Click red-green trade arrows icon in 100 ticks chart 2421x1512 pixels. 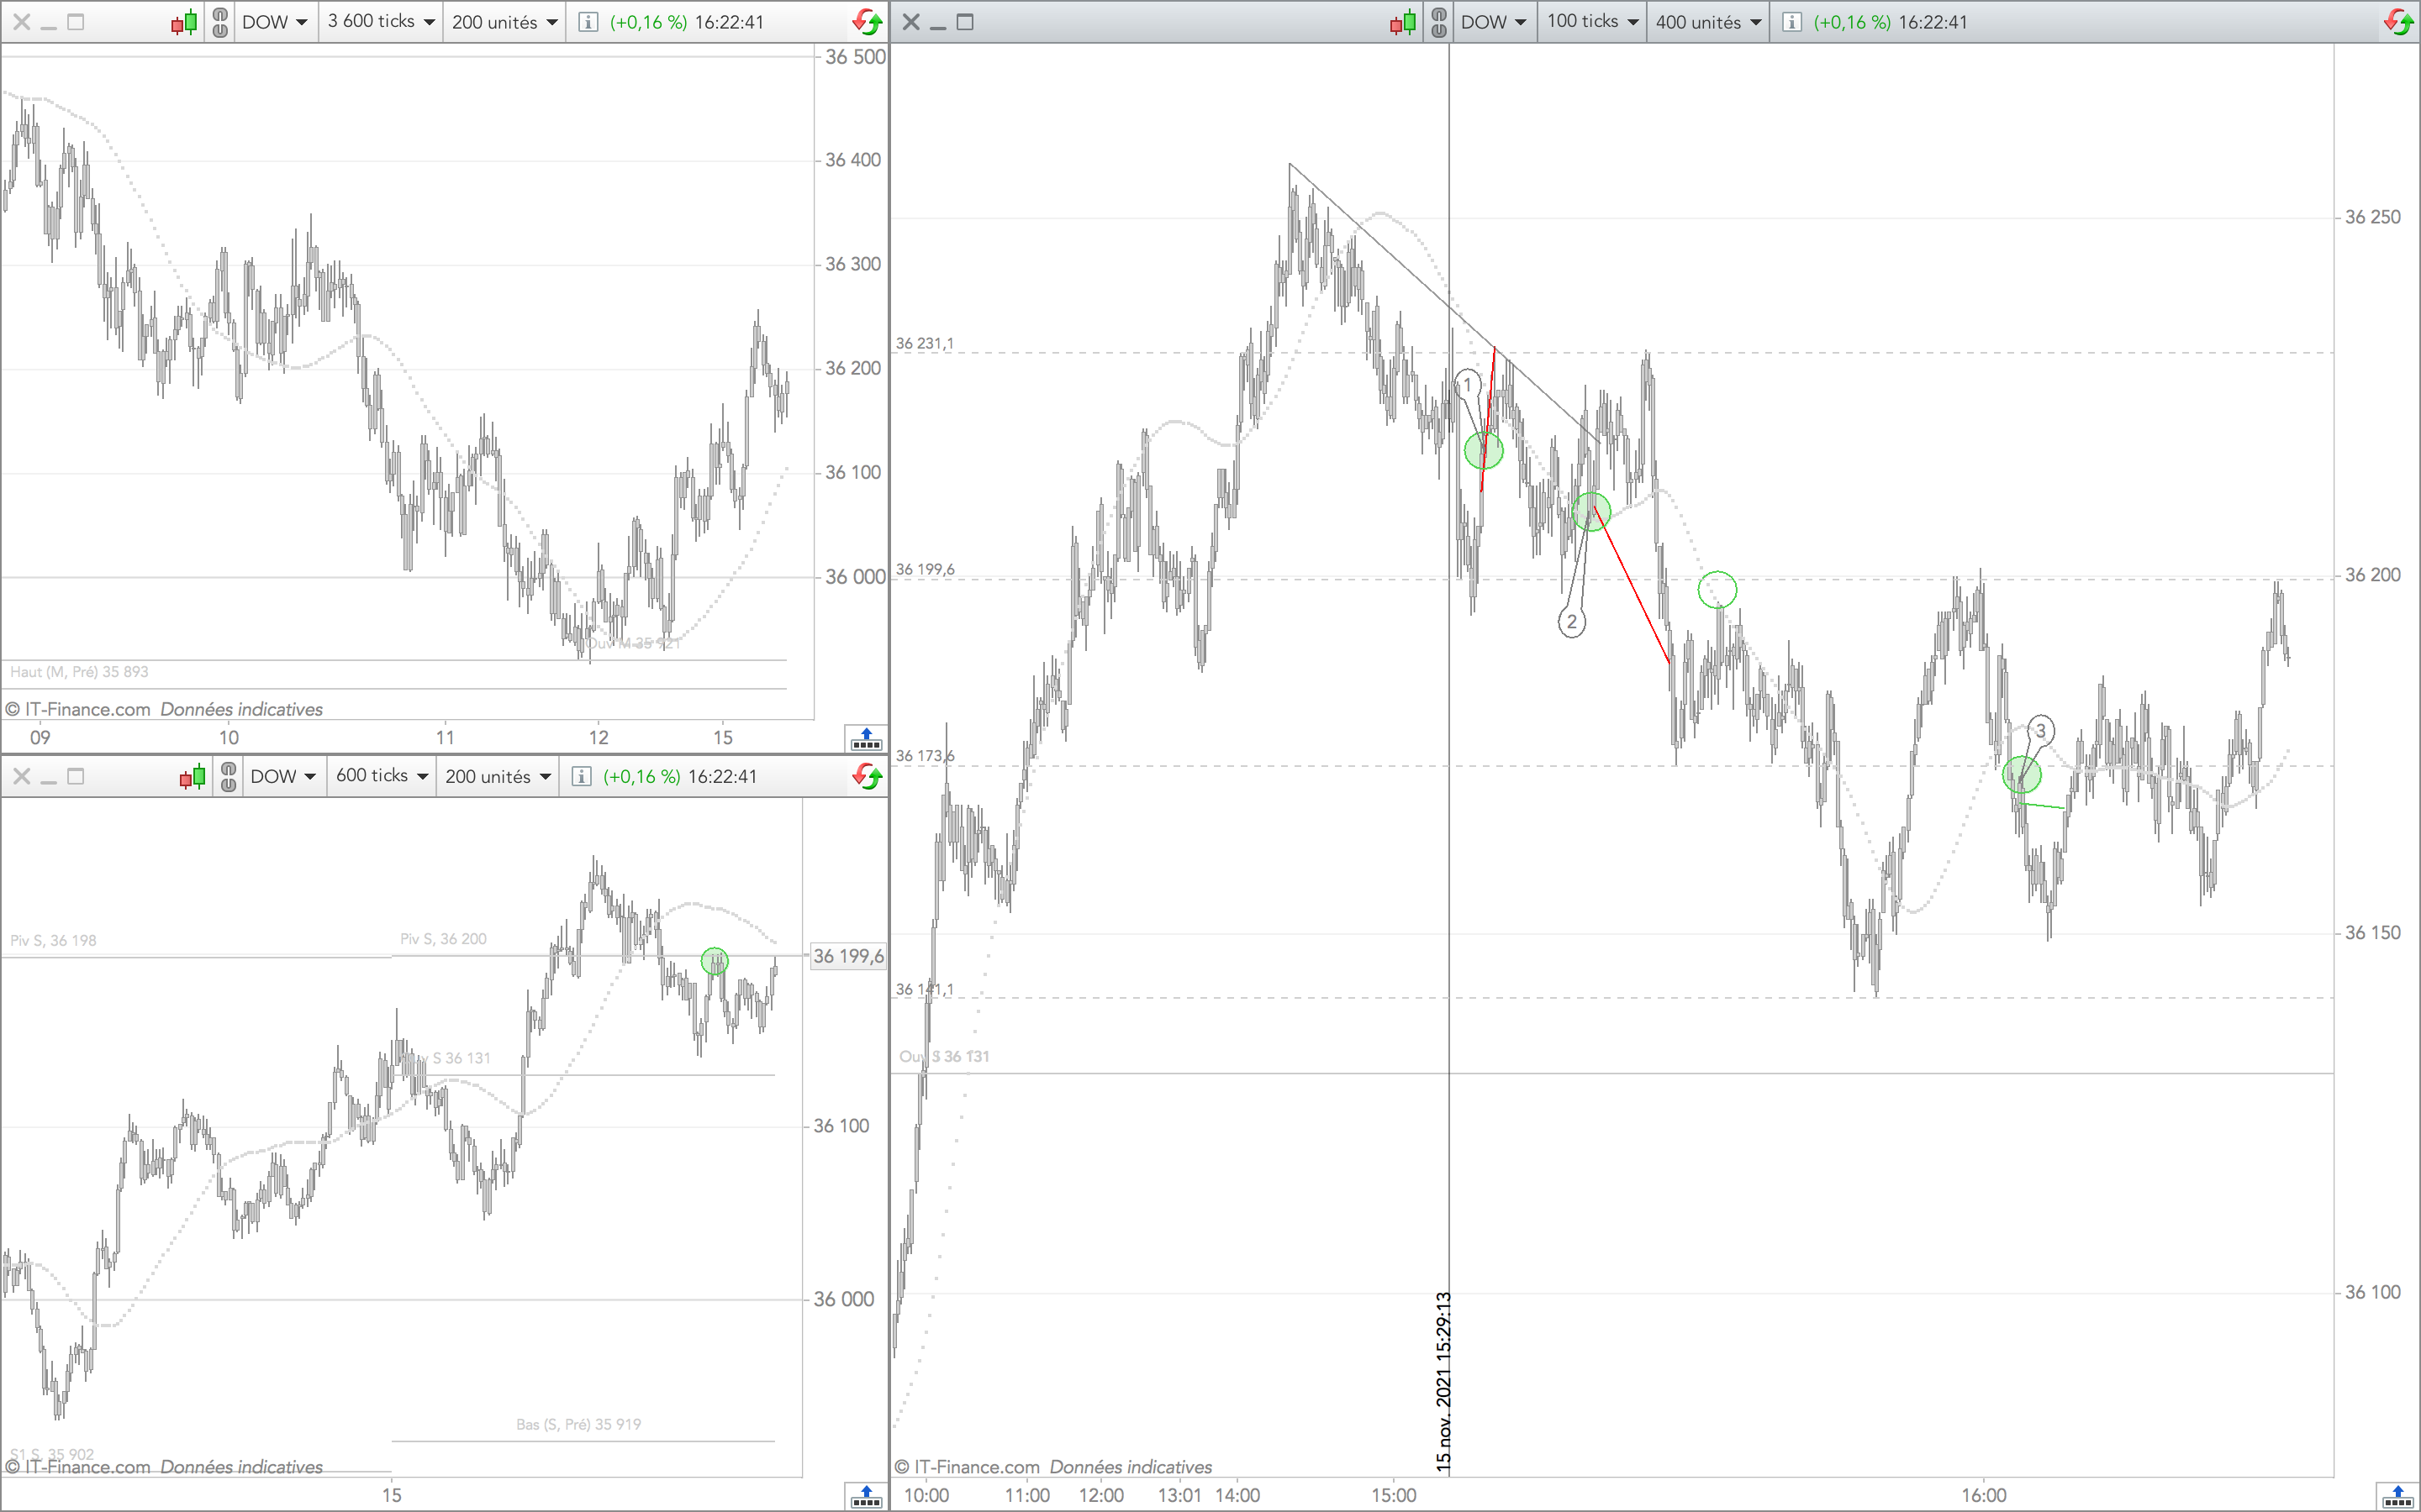pyautogui.click(x=2399, y=22)
